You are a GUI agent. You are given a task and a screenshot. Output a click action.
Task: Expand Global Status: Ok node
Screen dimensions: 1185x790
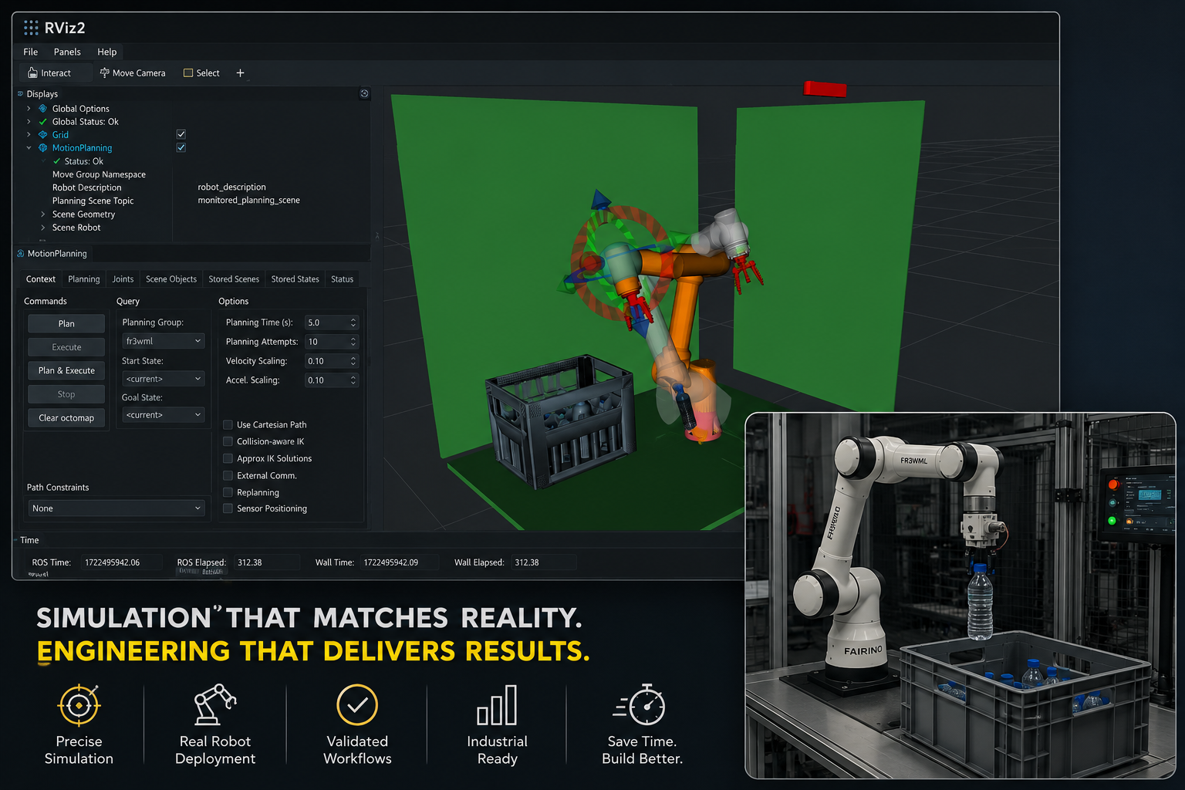29,122
